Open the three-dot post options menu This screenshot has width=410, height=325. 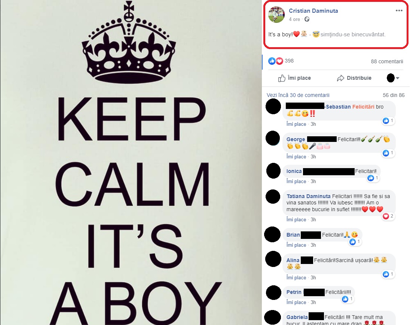click(x=399, y=10)
